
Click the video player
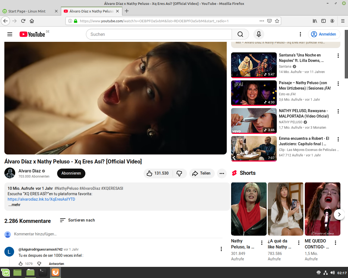[116, 98]
